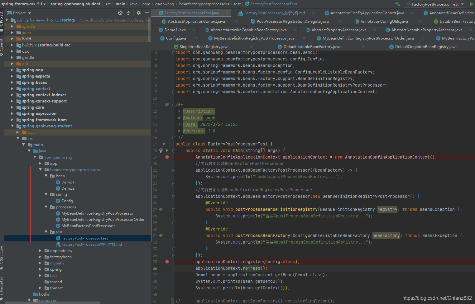The height and width of the screenshot is (304, 475).
Task: Toggle breakpoint on line 35
Action: (167, 262)
